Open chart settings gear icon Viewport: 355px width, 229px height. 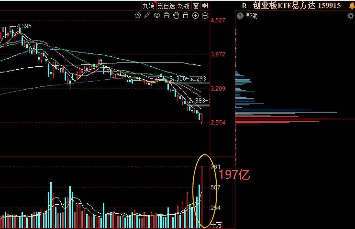pos(138,15)
